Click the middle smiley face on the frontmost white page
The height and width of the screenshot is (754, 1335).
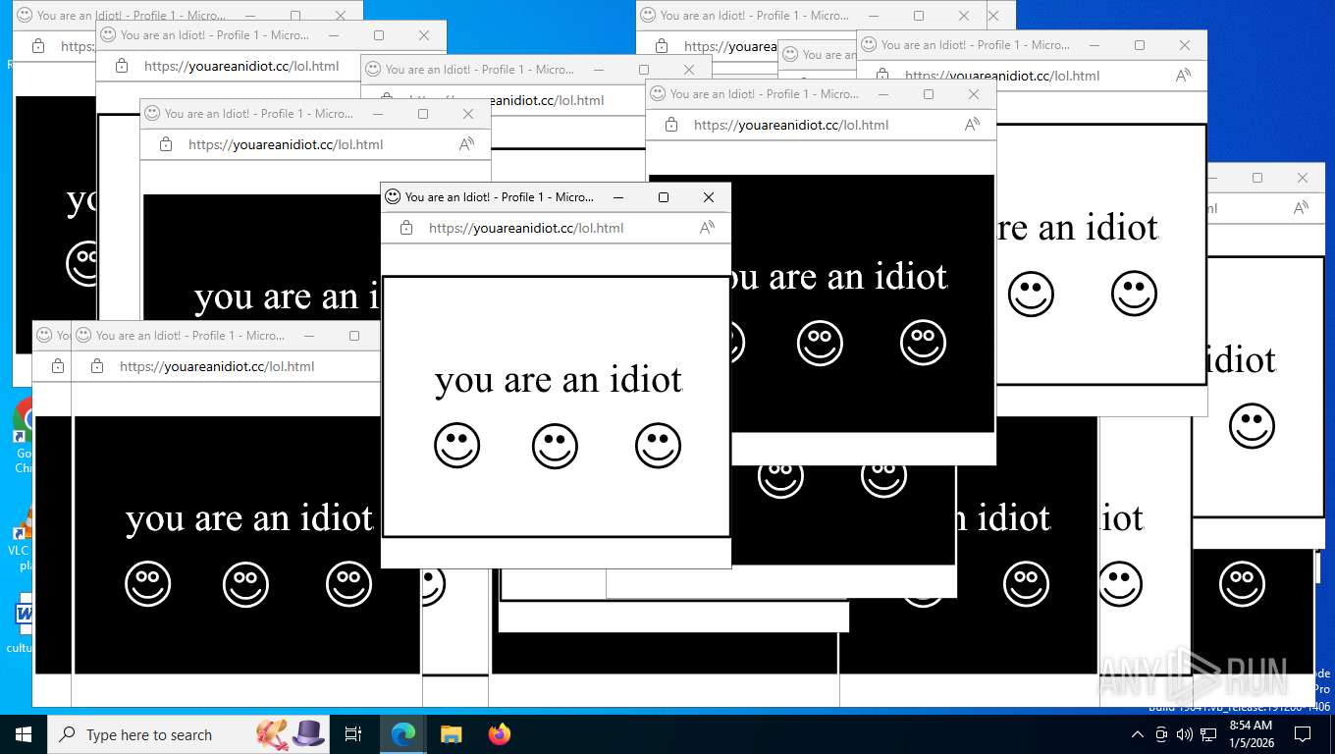(556, 446)
